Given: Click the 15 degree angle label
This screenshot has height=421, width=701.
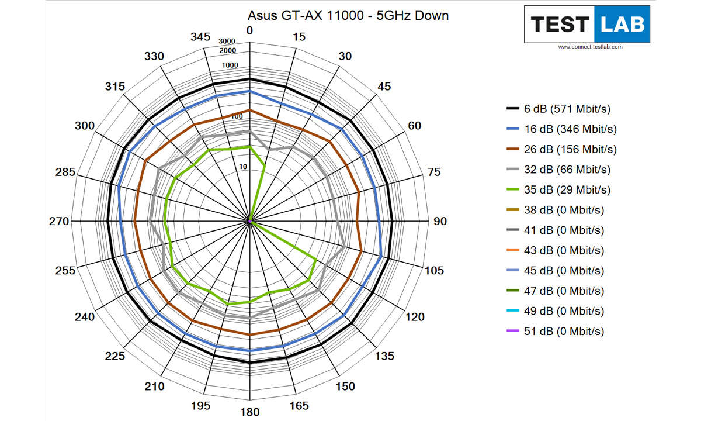Looking at the screenshot, I should click(299, 36).
